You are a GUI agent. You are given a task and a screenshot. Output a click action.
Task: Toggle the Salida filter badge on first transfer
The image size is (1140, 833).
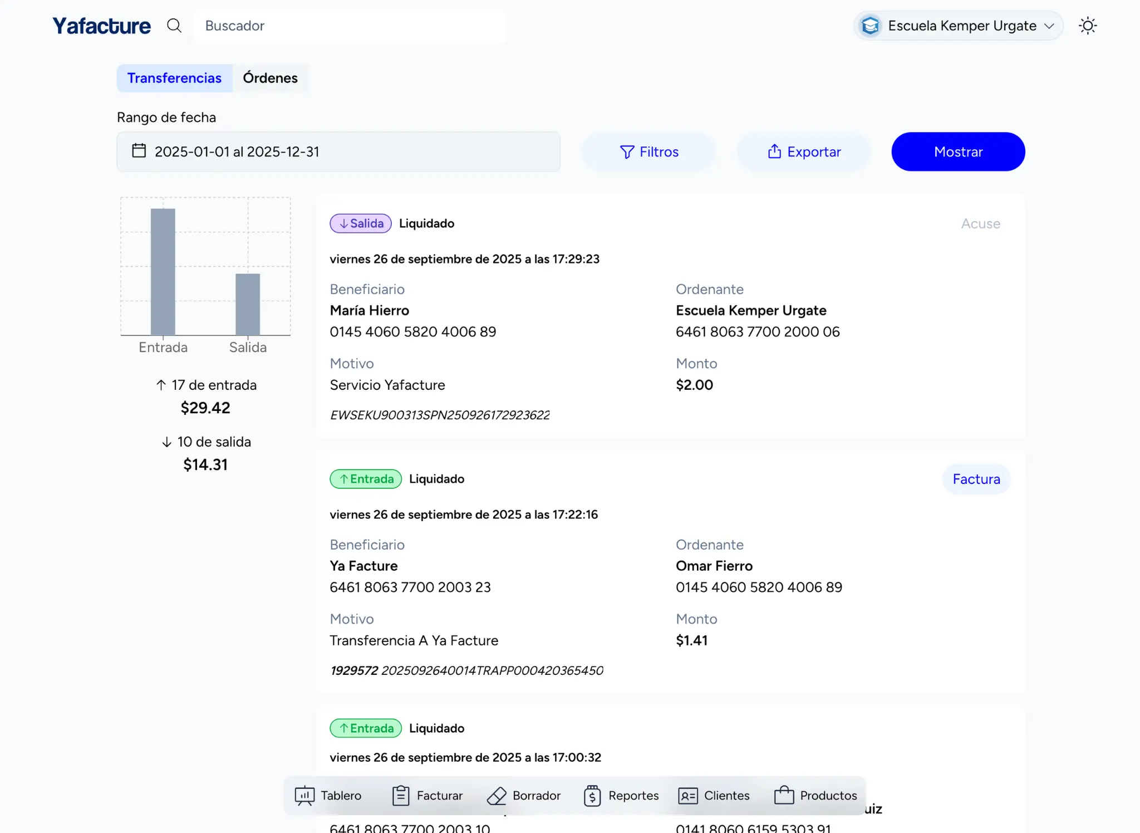coord(360,223)
